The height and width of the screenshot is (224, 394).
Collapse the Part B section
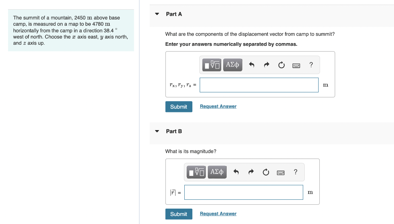(x=157, y=131)
